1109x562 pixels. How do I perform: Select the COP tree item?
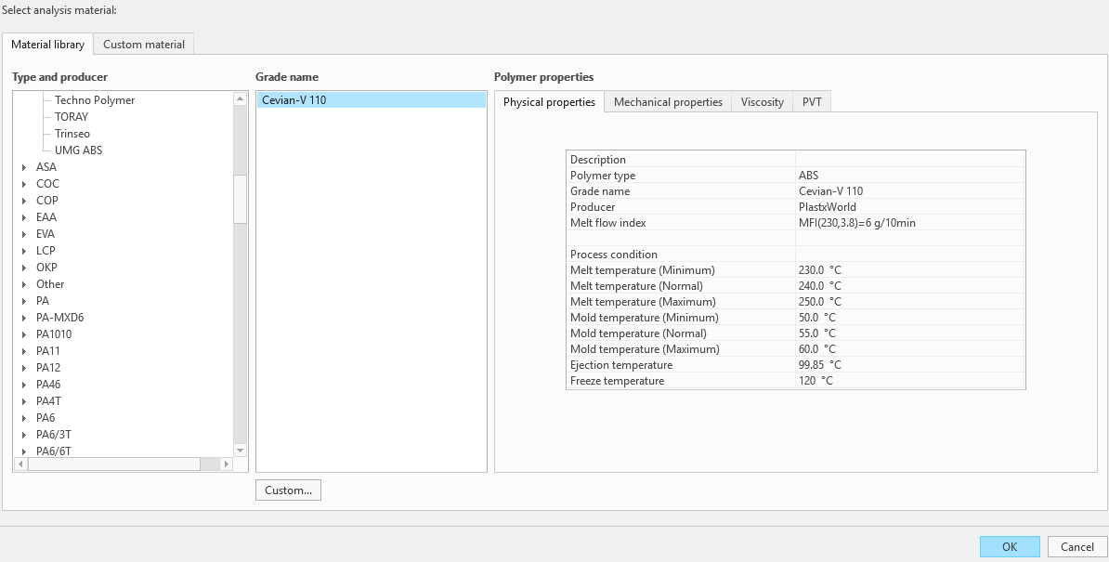[47, 201]
